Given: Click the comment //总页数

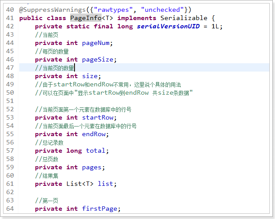Looking at the screenshot, I should [47, 159].
